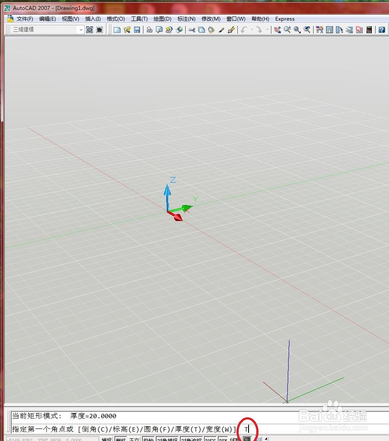389x441 pixels.
Task: Activate the Pan realtime hand tool
Action: tap(277, 30)
